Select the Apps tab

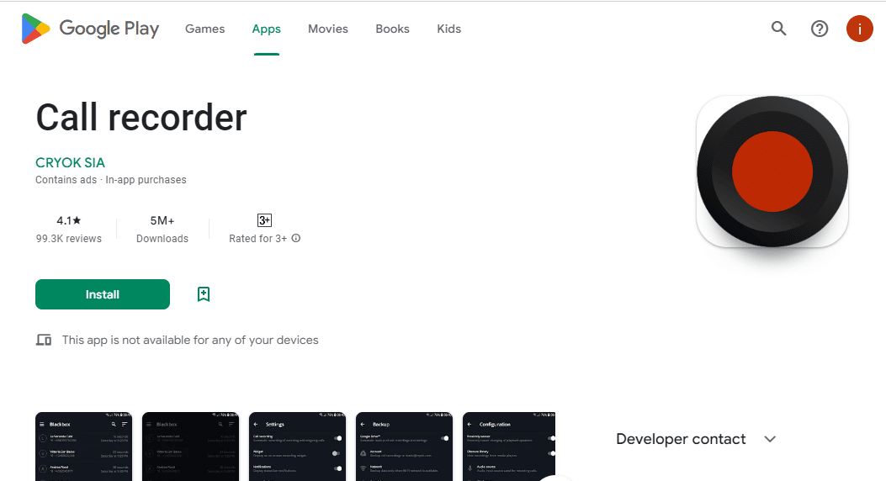coord(266,29)
